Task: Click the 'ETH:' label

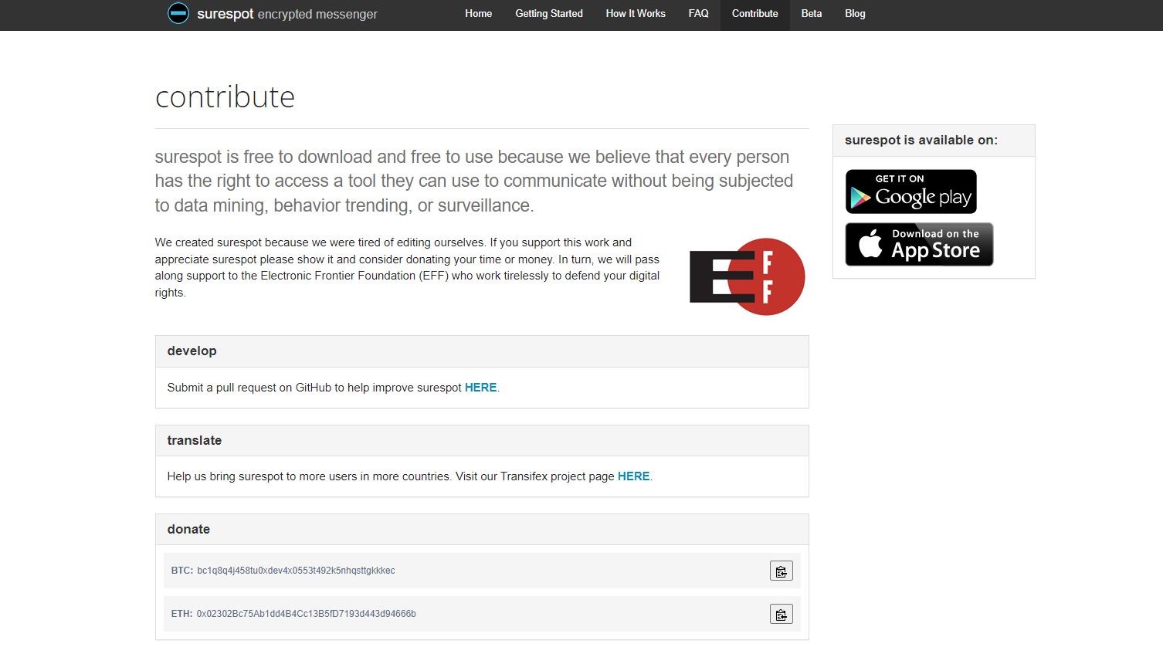Action: point(181,614)
